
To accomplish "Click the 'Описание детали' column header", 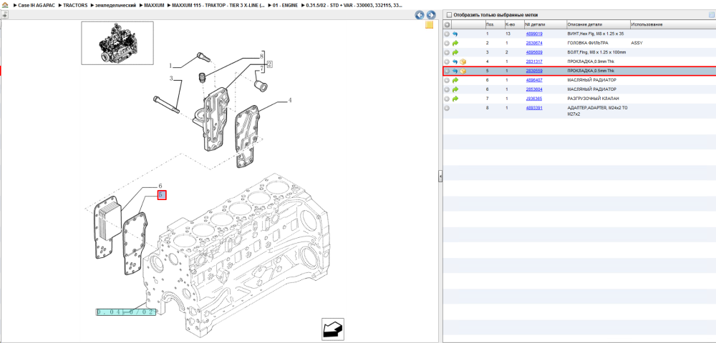I will [598, 24].
